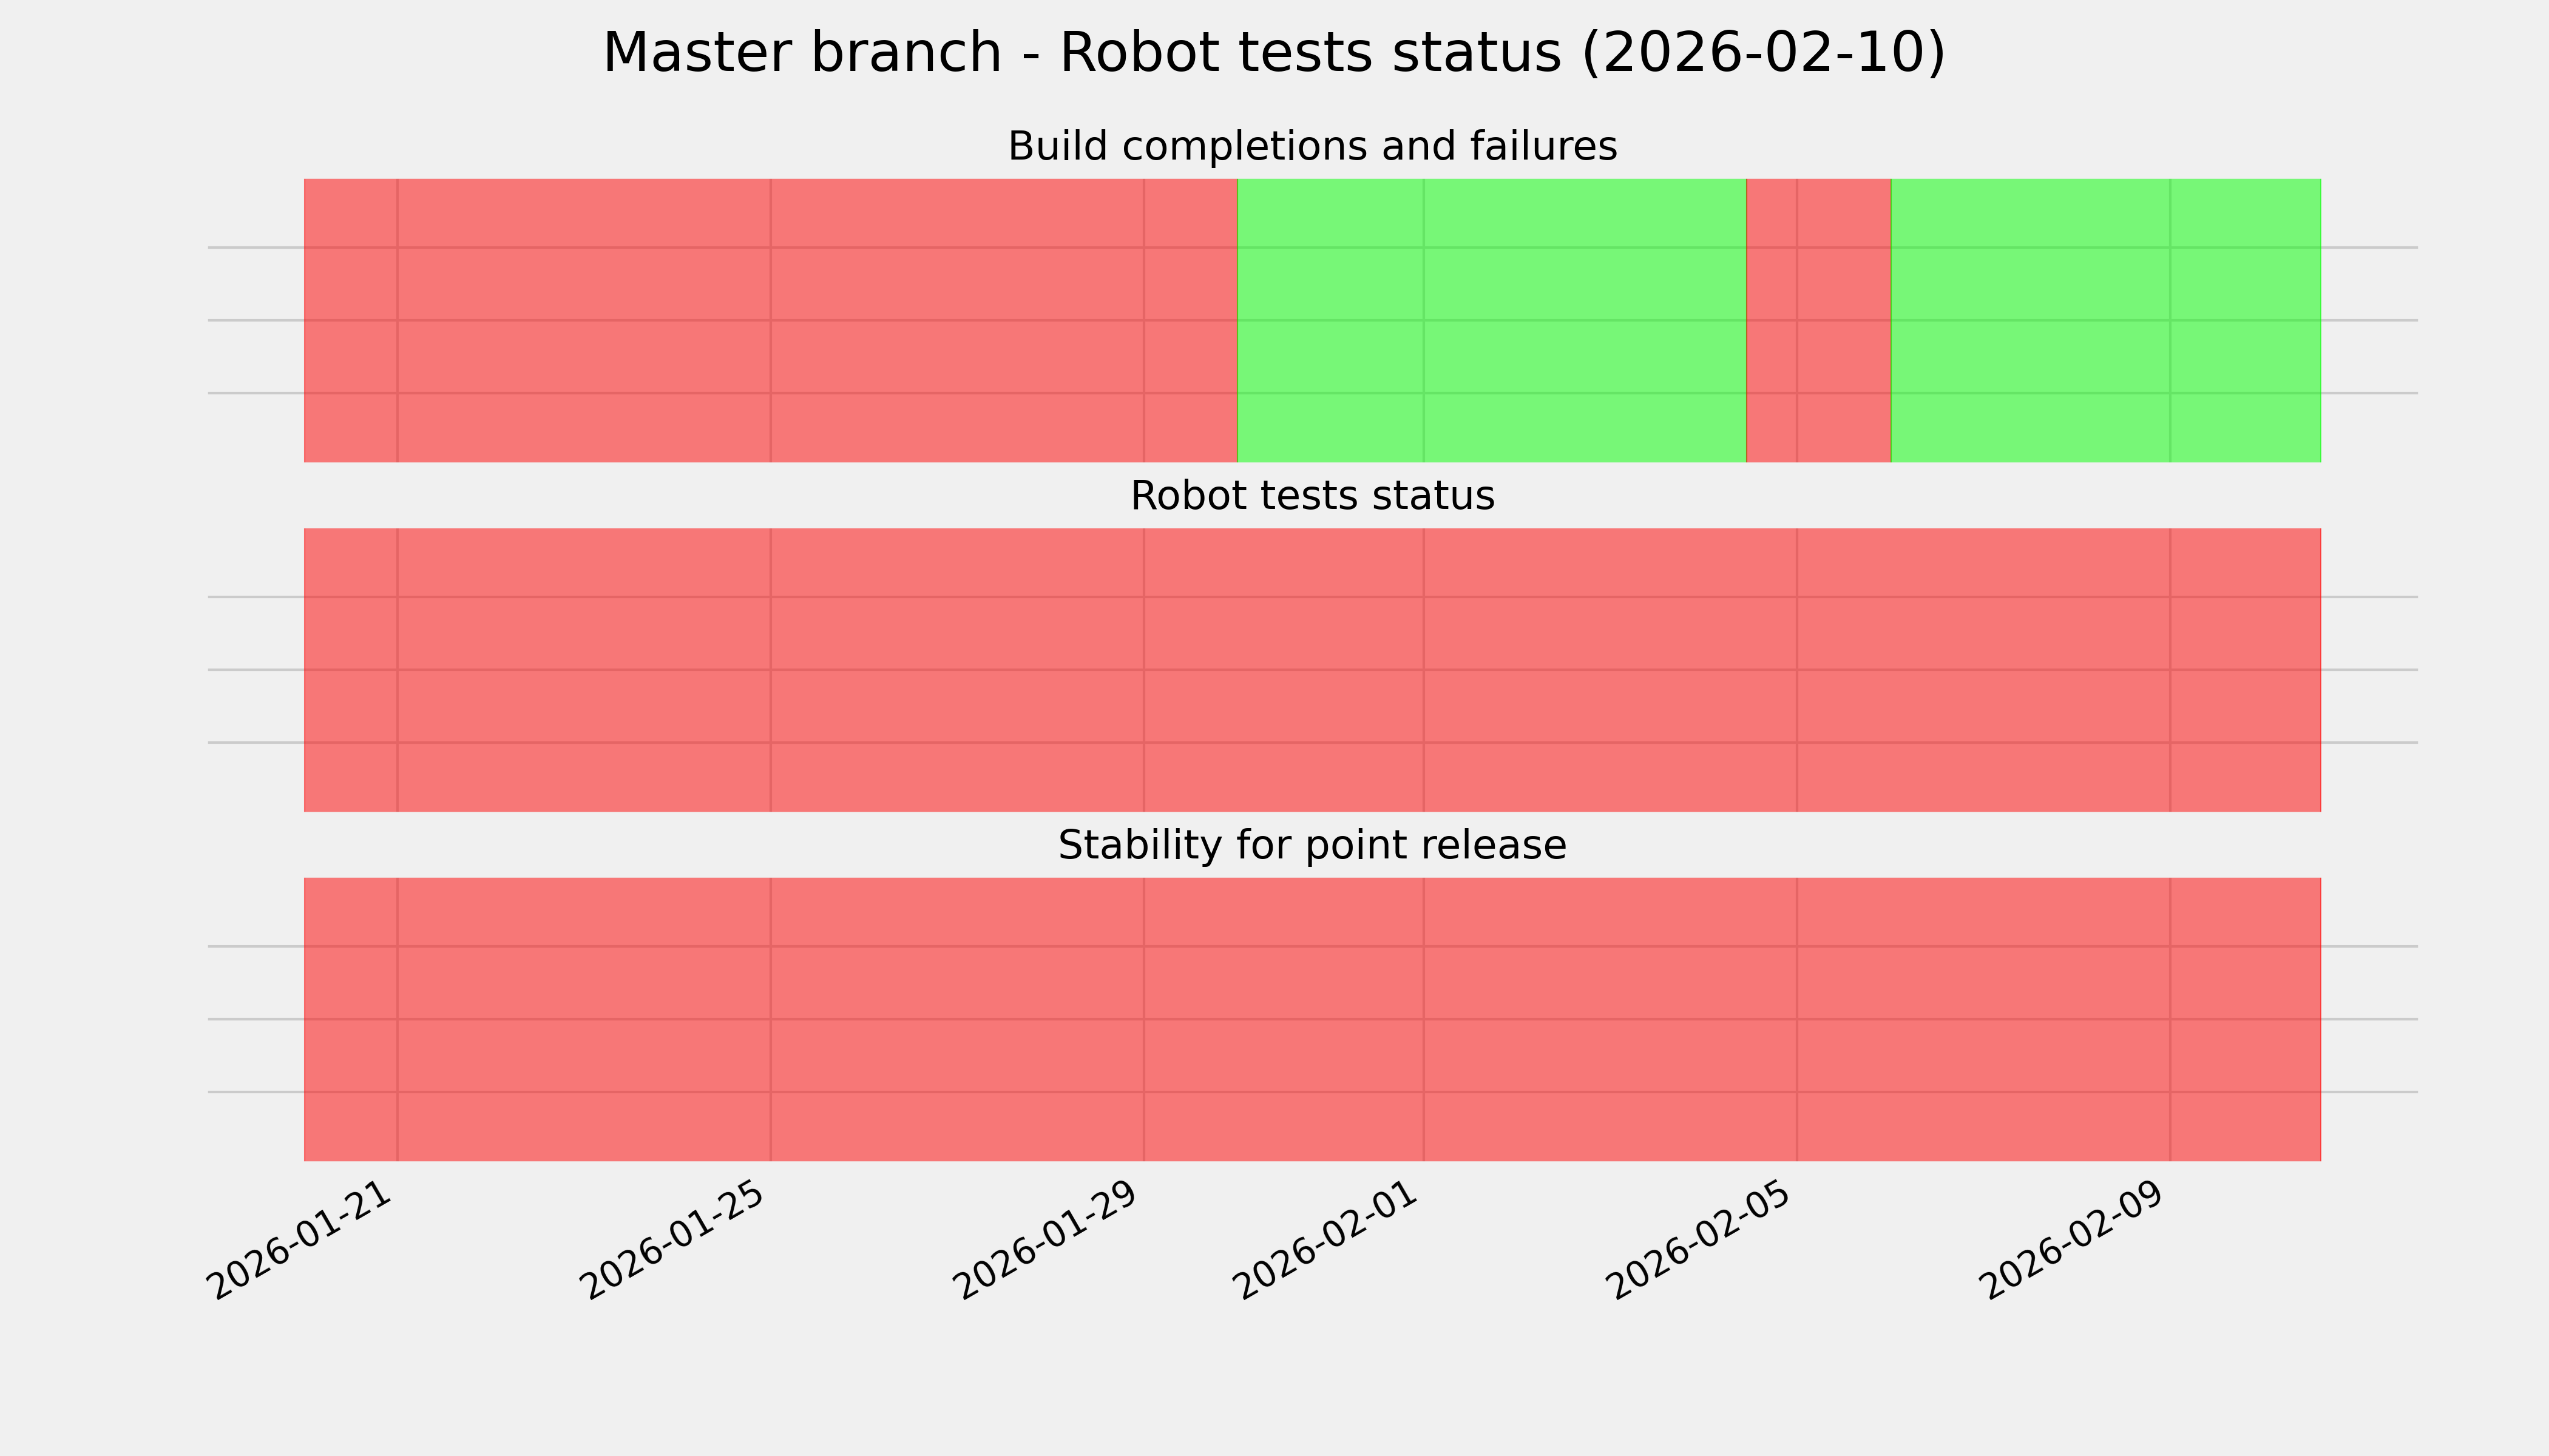Click the red Robot tests status bar

(x=1312, y=670)
